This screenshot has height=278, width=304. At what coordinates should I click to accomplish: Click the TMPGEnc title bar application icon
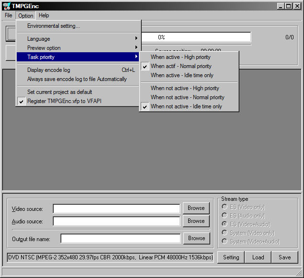pyautogui.click(x=7, y=6)
